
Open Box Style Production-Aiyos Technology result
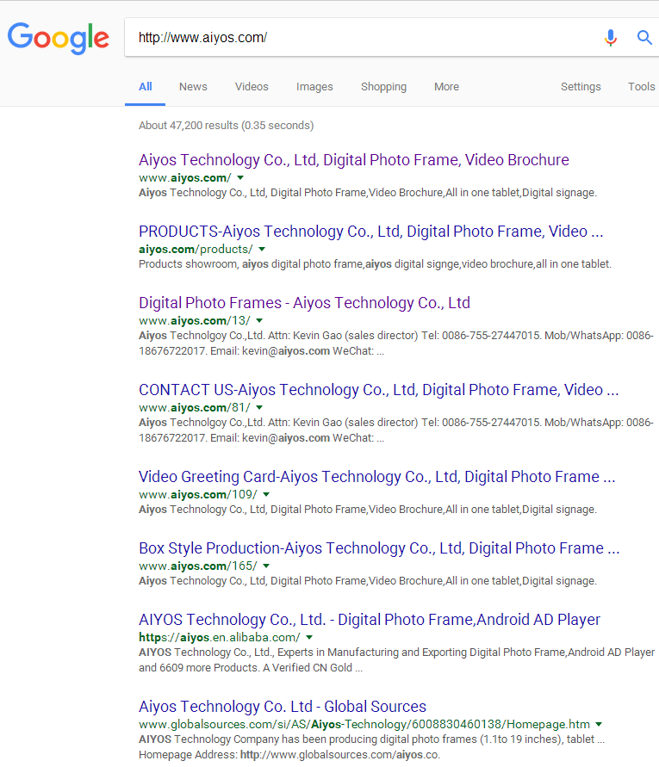click(379, 548)
